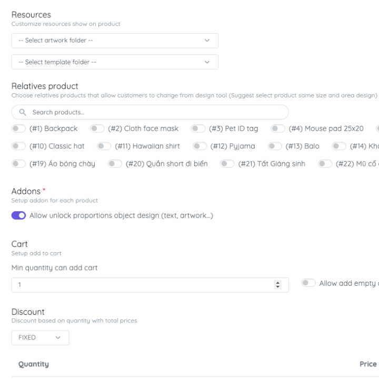Expand the template folder dropdown
This screenshot has height=379, width=379.
click(x=115, y=62)
